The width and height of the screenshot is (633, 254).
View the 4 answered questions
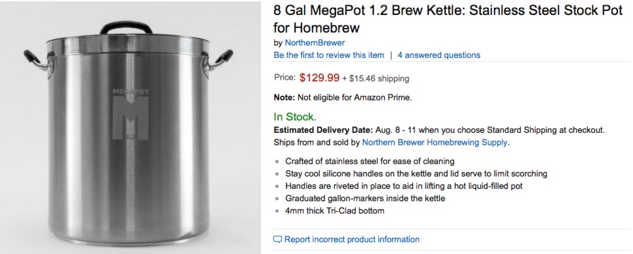[439, 55]
